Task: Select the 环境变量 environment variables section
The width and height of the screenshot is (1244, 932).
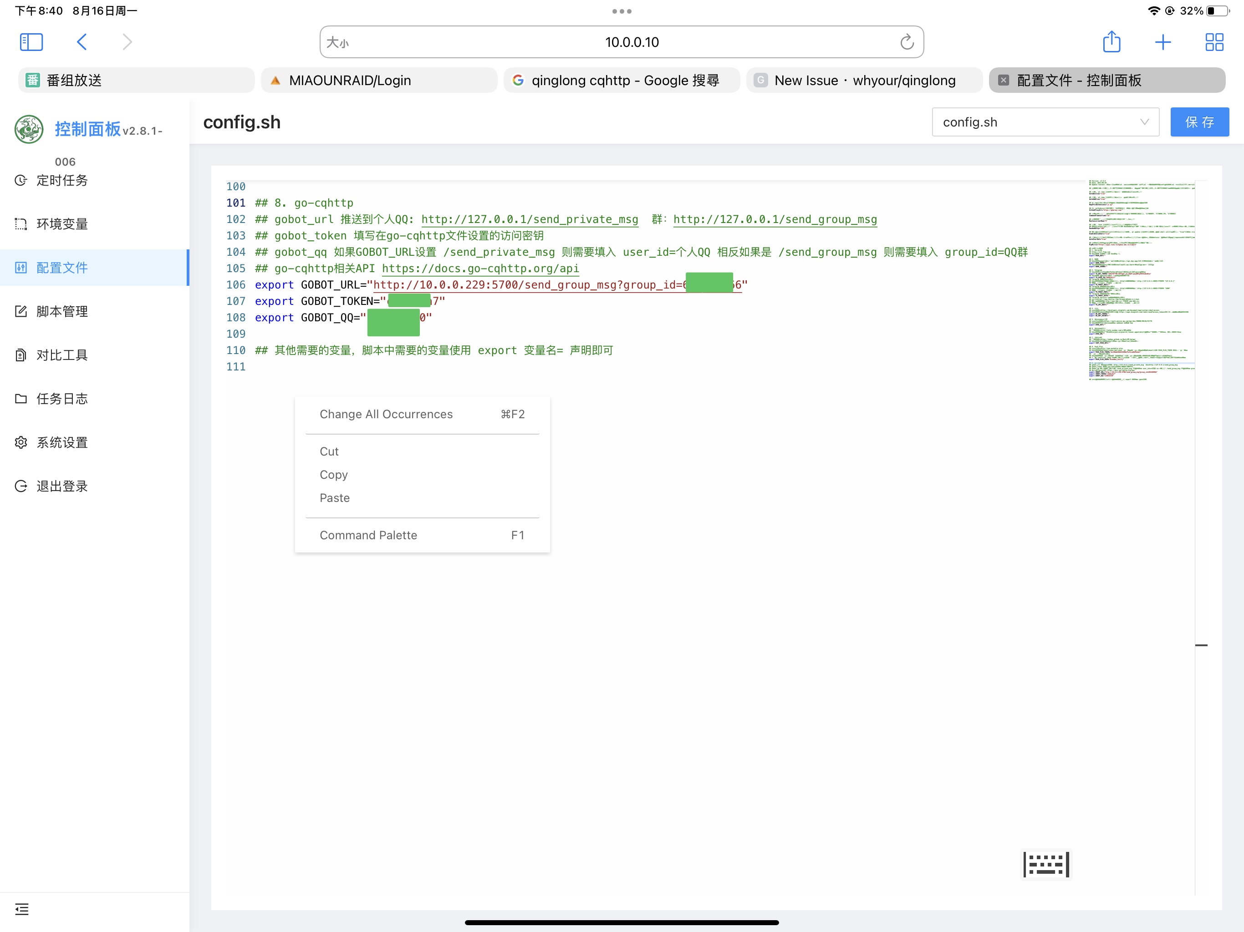Action: [62, 224]
